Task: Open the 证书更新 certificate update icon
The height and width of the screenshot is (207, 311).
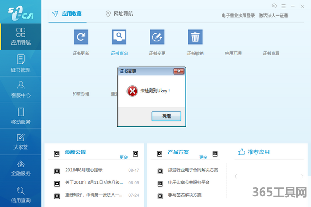Action: 80,37
